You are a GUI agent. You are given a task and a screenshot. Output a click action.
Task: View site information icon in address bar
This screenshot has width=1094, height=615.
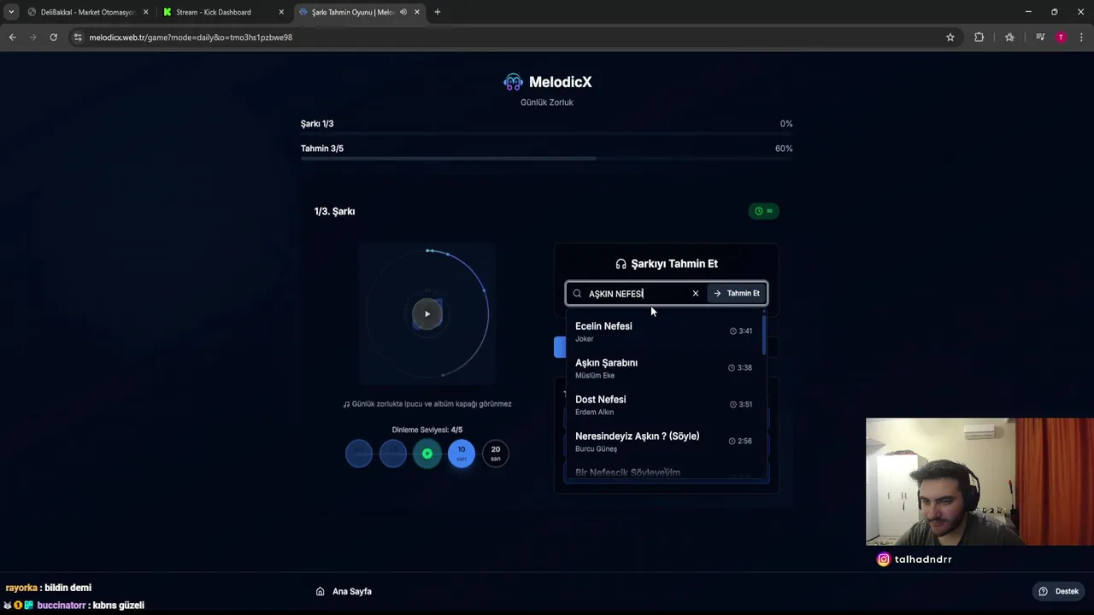(78, 38)
